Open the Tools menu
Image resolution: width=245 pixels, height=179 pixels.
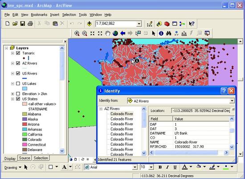(x=83, y=15)
